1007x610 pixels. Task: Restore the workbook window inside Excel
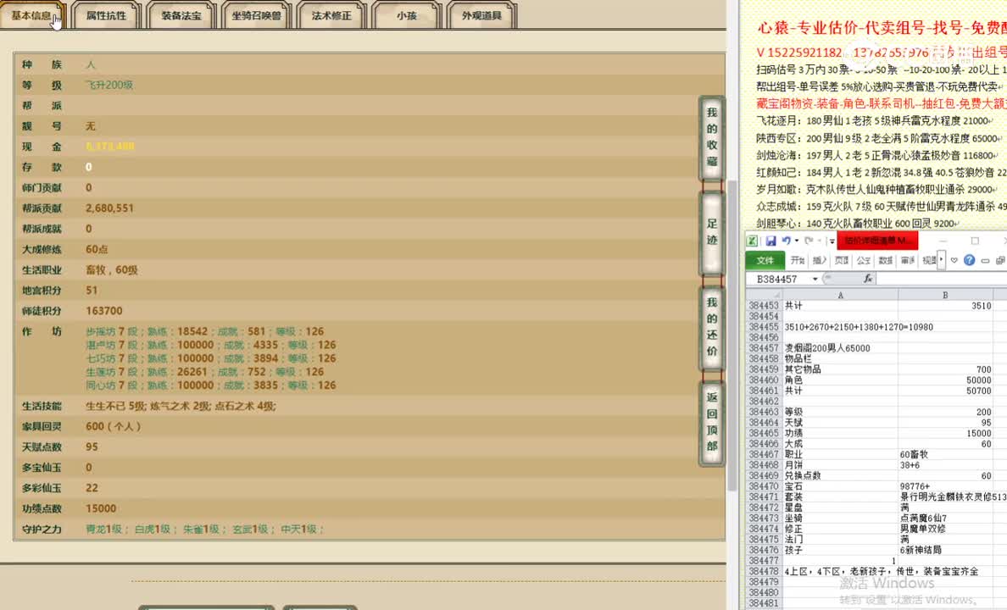click(1000, 261)
